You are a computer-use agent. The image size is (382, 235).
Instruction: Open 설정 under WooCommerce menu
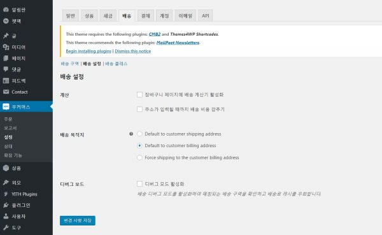[8, 137]
